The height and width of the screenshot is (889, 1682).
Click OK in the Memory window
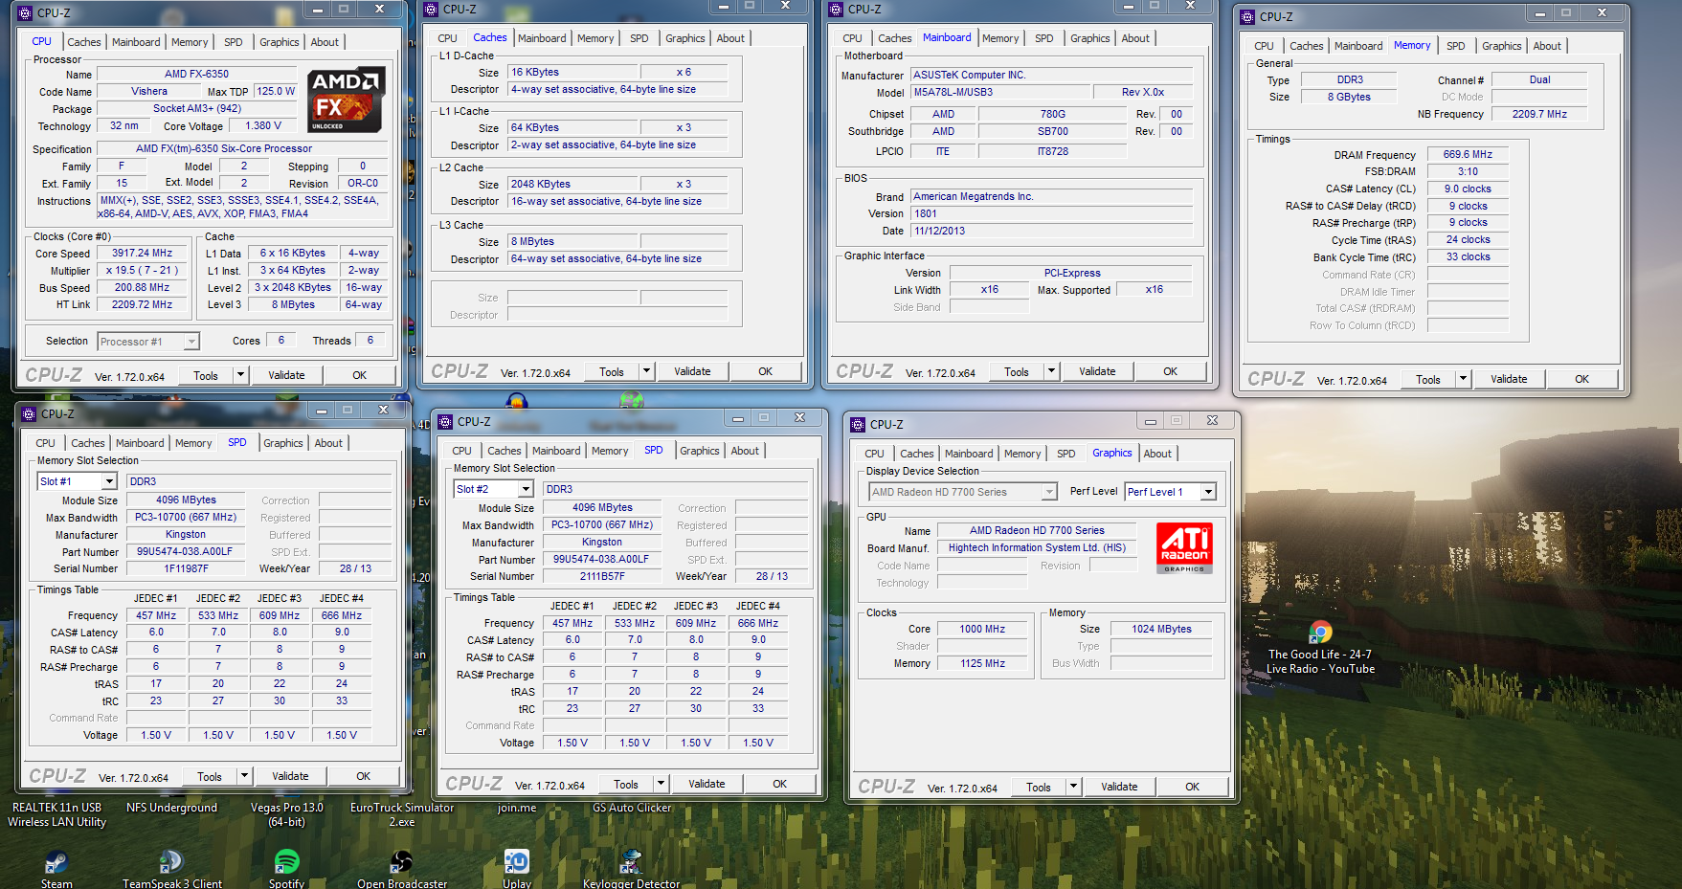pos(1582,379)
